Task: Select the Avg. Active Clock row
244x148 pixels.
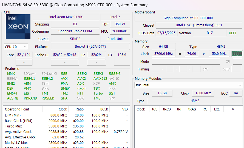Action: [x=66, y=132]
